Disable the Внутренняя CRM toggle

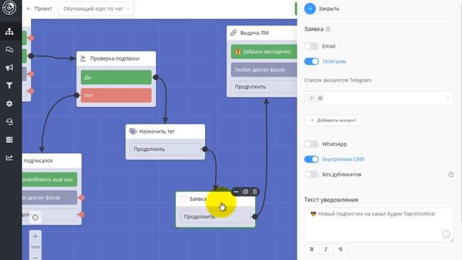coord(311,159)
